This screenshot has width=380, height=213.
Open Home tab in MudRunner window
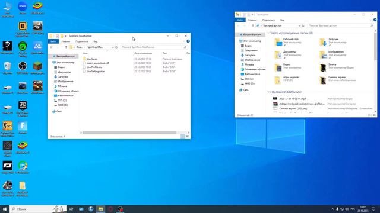(66, 41)
